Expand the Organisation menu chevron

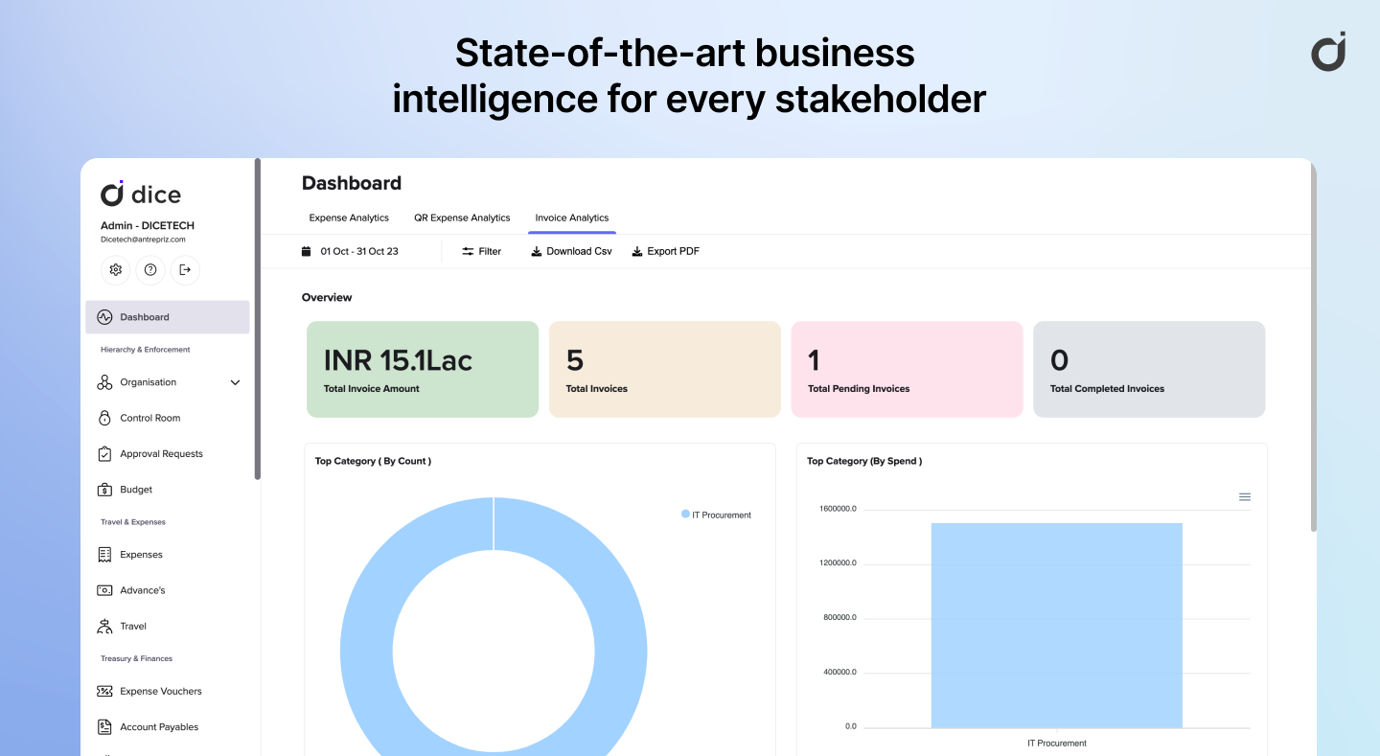(235, 382)
